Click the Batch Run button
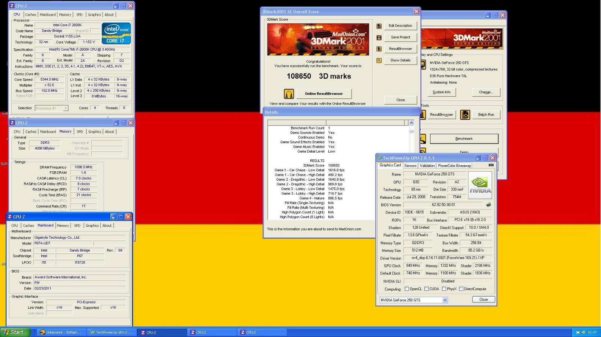This screenshot has height=337, width=601. 486,115
